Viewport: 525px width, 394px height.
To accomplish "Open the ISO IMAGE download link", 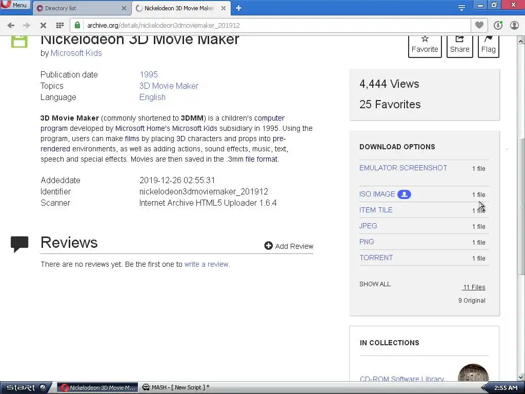I will (x=377, y=194).
